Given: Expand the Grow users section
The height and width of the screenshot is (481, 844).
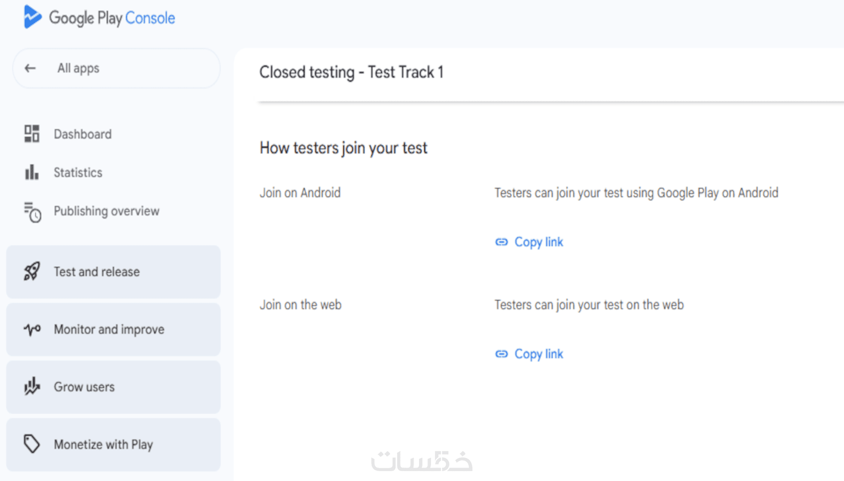Looking at the screenshot, I should [84, 387].
